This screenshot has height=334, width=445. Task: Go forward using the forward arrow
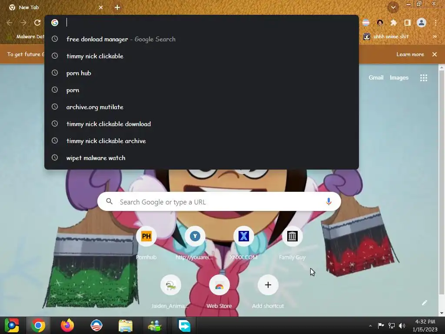[23, 23]
